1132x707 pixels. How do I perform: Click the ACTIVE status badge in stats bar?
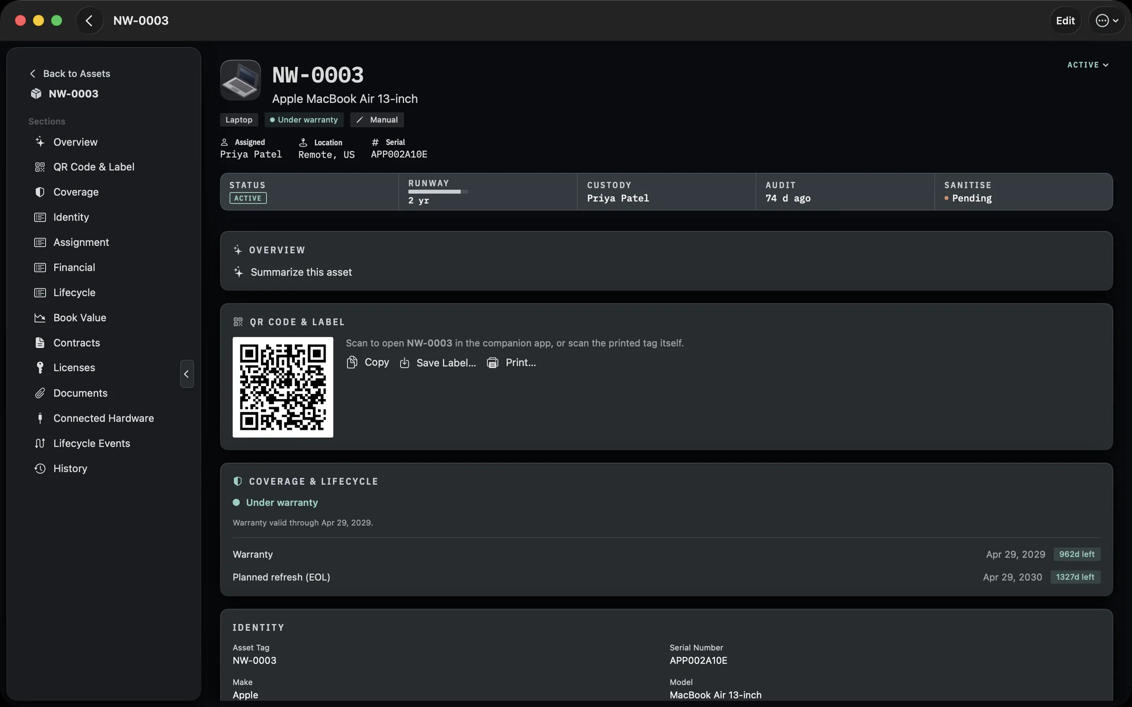click(248, 198)
